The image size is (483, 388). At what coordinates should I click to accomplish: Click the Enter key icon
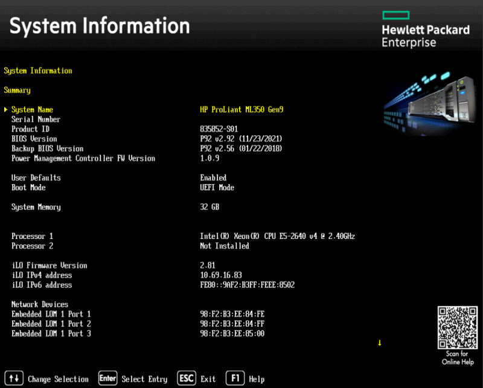tap(108, 378)
